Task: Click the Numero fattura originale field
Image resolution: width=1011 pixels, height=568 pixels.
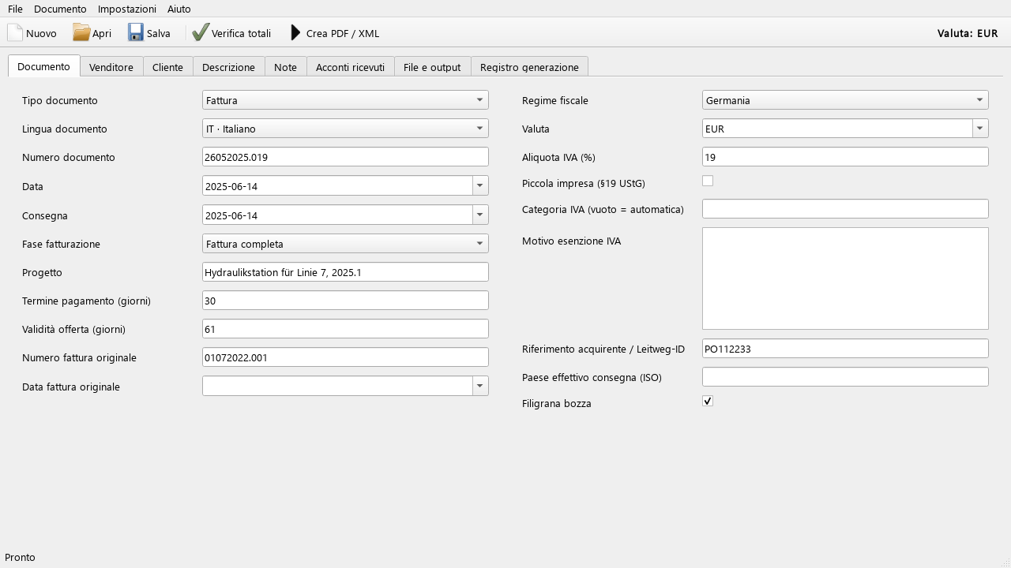Action: tap(345, 357)
